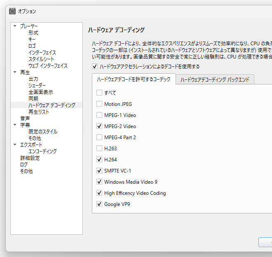
Task: Select インターフェイス in the tree
Action: pyautogui.click(x=42, y=52)
